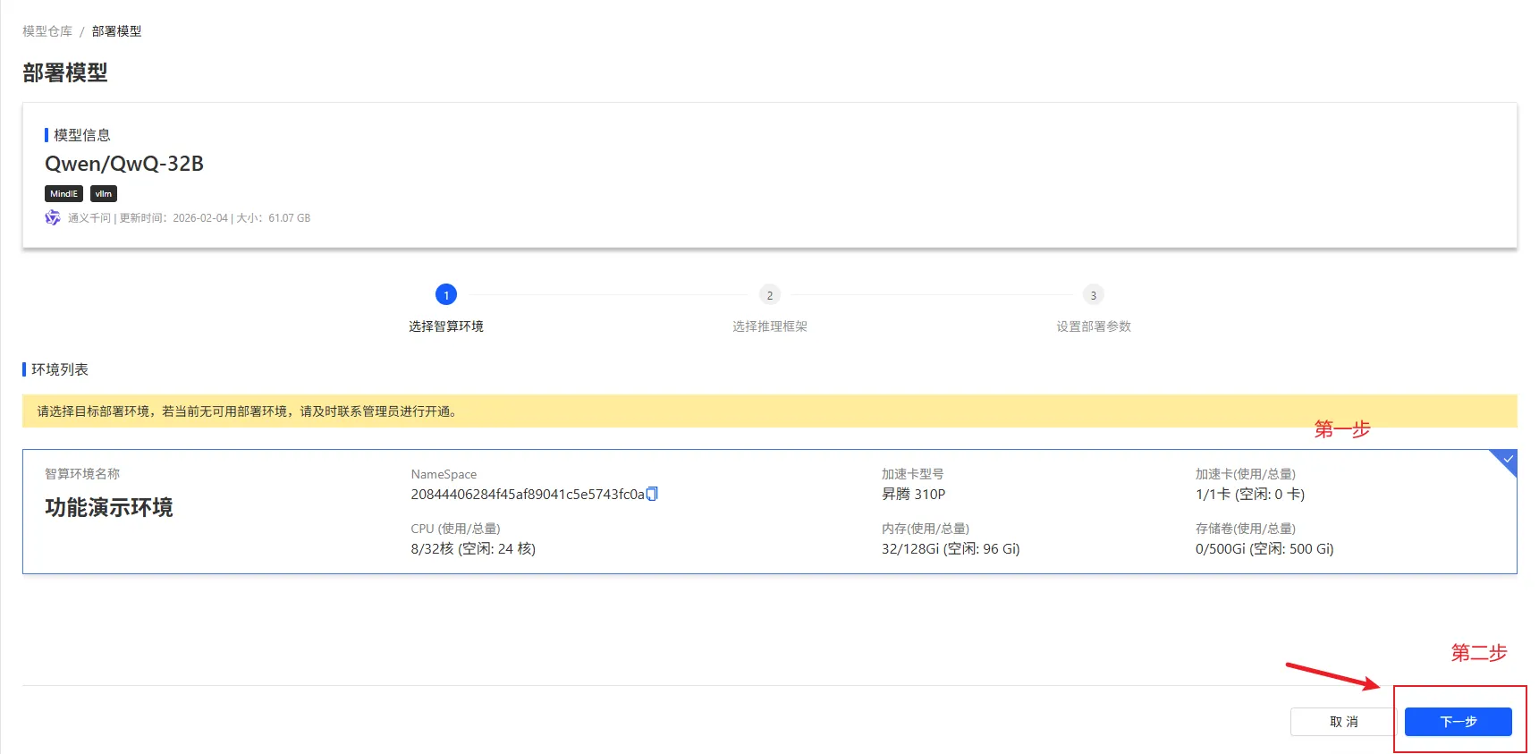This screenshot has height=754, width=1539.
Task: Click the 下一步 button
Action: point(1458,722)
